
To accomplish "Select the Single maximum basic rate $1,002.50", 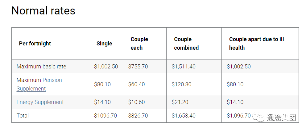I will click(x=106, y=67).
